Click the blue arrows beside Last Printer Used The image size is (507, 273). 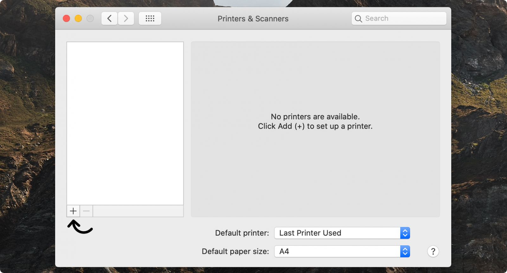pos(405,233)
